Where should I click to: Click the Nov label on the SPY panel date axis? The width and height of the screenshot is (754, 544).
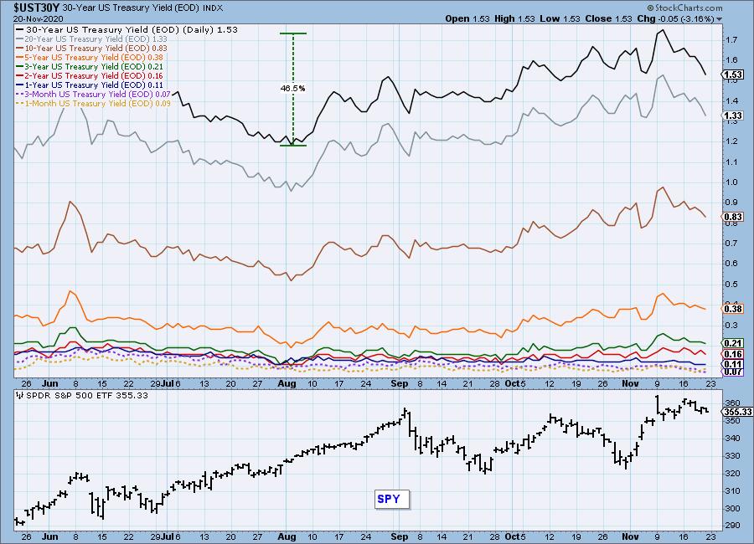pyautogui.click(x=630, y=536)
